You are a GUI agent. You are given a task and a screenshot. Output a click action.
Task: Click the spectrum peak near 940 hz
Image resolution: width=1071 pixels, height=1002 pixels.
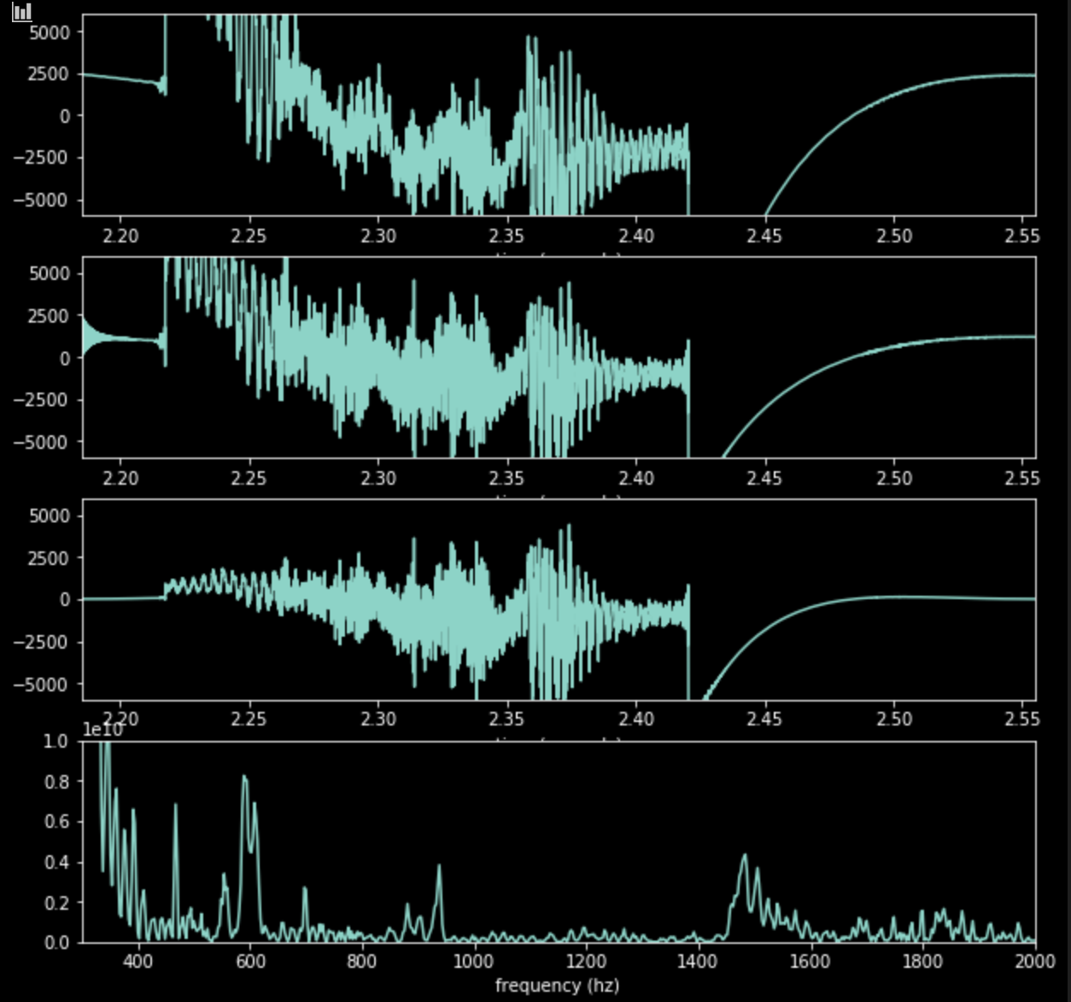440,866
